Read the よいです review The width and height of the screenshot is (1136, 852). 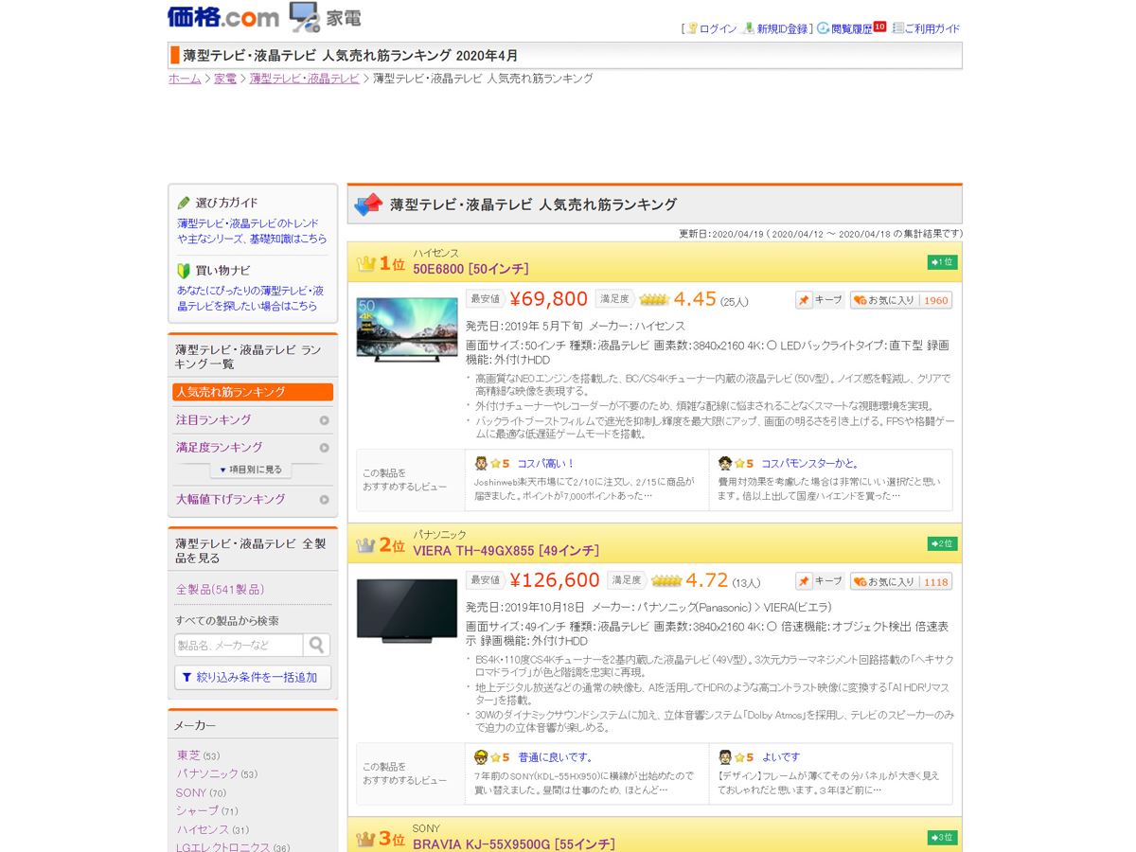[781, 756]
